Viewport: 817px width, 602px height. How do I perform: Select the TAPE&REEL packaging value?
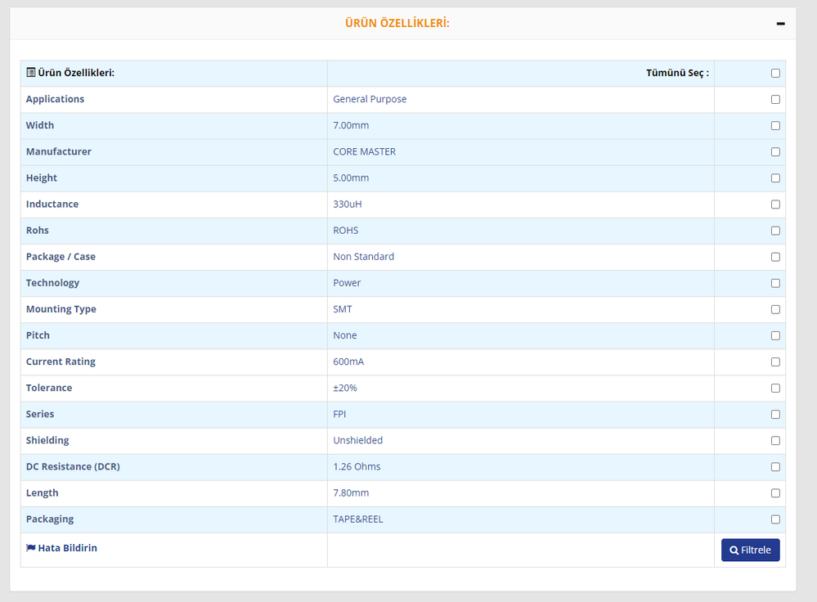tap(357, 519)
